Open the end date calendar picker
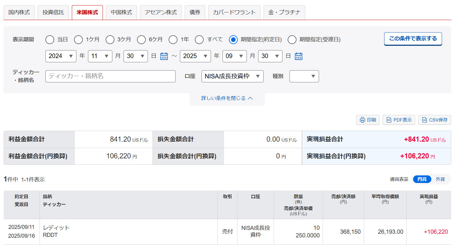The height and width of the screenshot is (252, 456). click(x=298, y=56)
